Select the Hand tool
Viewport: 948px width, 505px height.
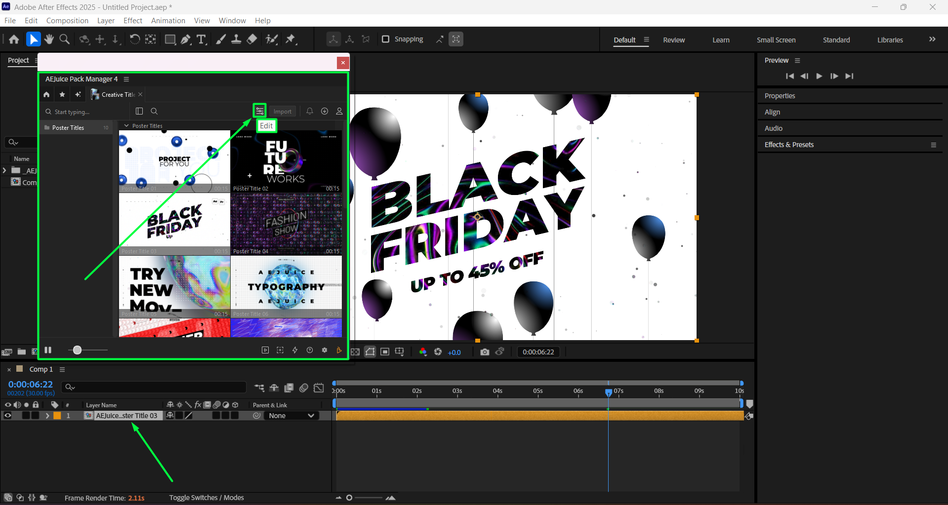click(49, 39)
